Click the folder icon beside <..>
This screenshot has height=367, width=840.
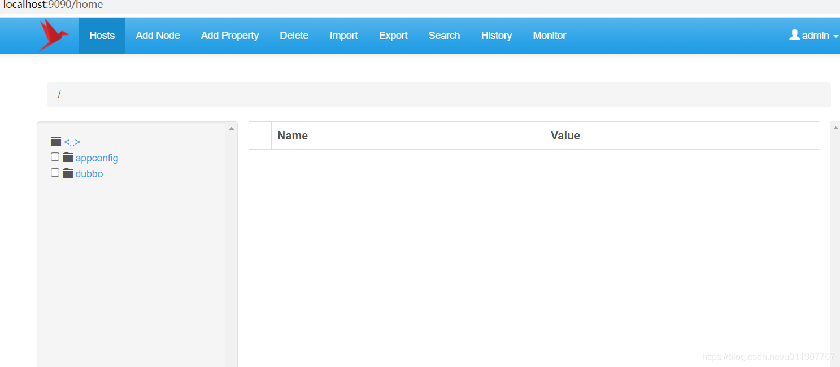tap(55, 142)
